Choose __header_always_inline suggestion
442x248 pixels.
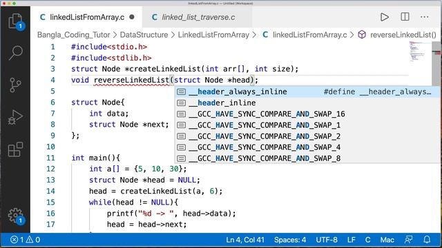tap(307, 92)
